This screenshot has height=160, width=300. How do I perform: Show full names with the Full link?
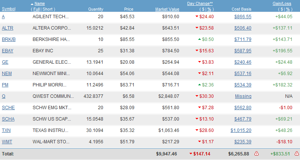coord(36,9)
